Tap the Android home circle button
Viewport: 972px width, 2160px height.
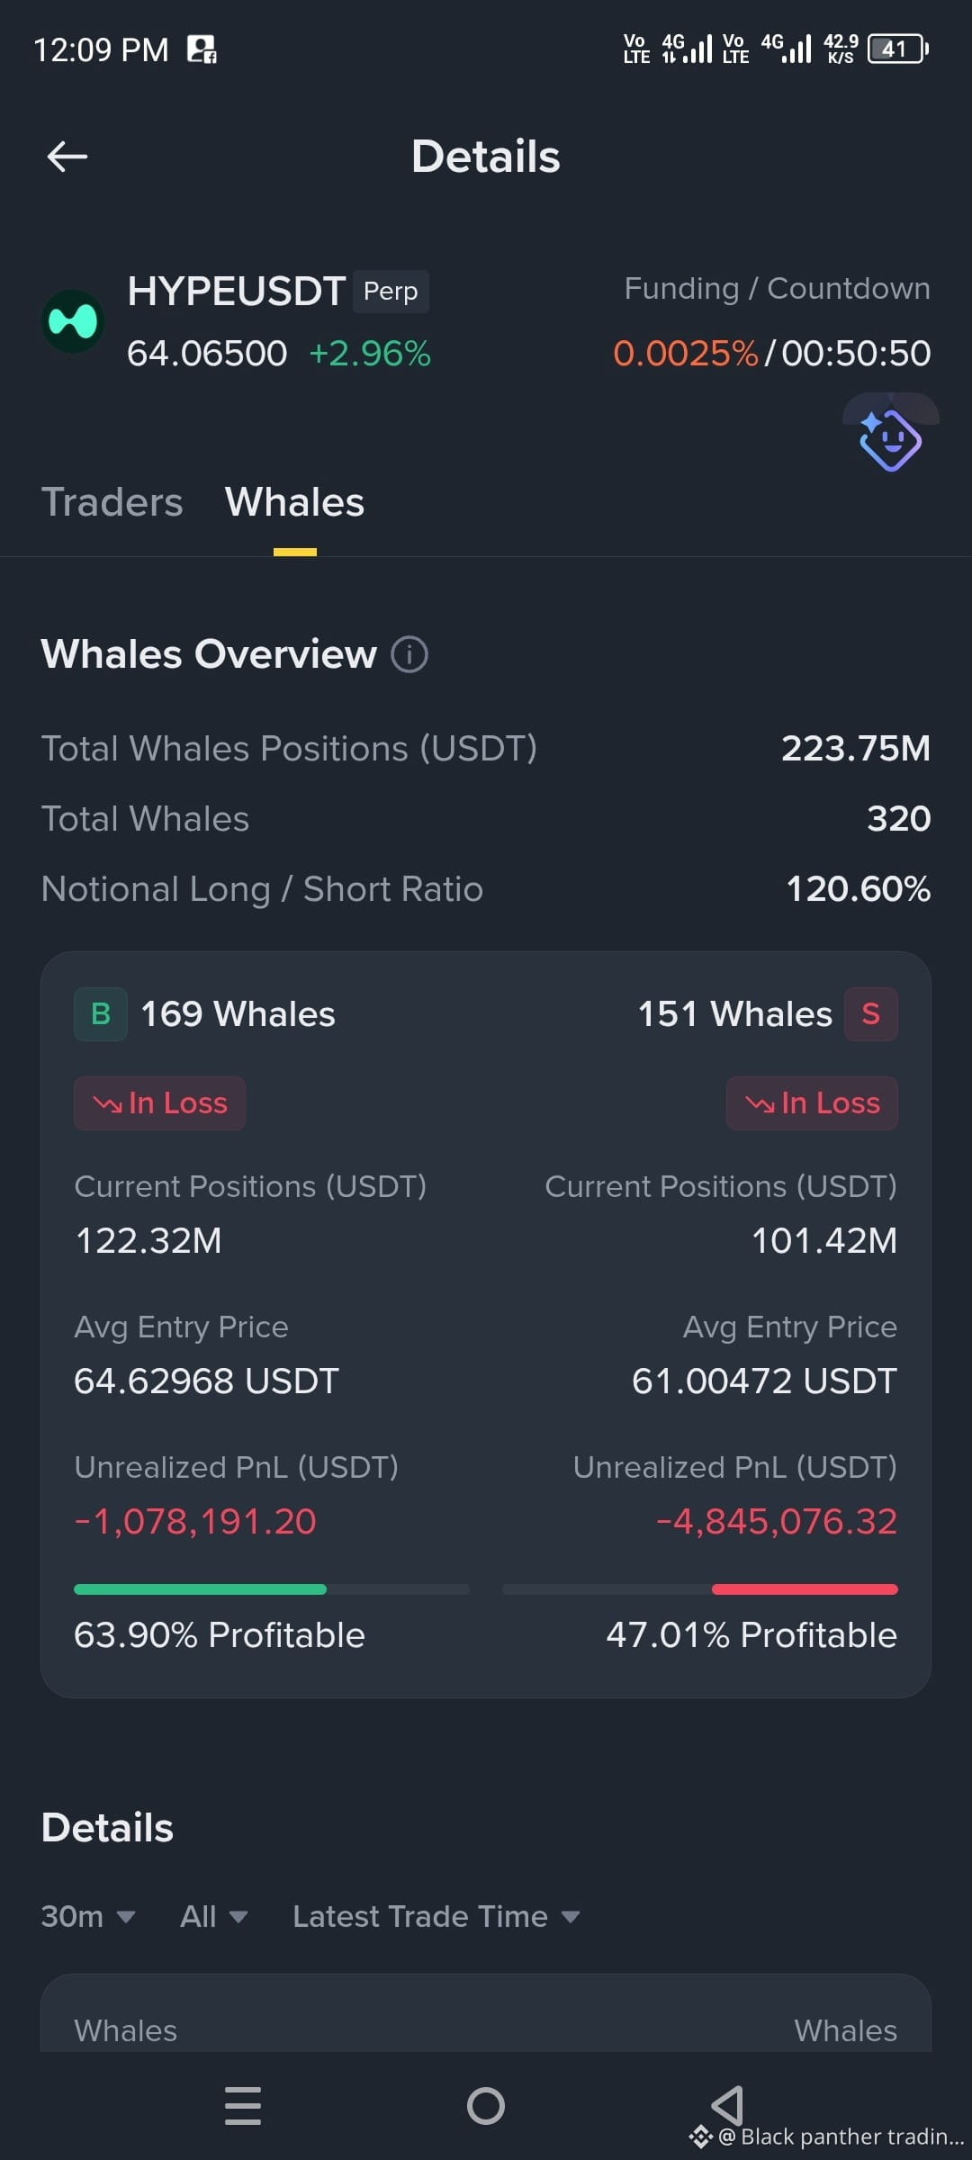(486, 2106)
